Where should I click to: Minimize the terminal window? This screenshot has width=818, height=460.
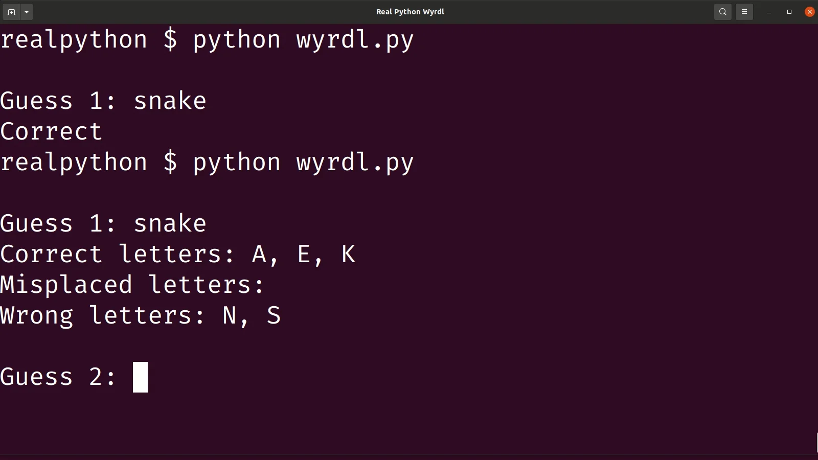[769, 12]
